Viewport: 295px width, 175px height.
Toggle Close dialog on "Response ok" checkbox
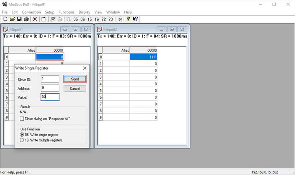[22, 119]
